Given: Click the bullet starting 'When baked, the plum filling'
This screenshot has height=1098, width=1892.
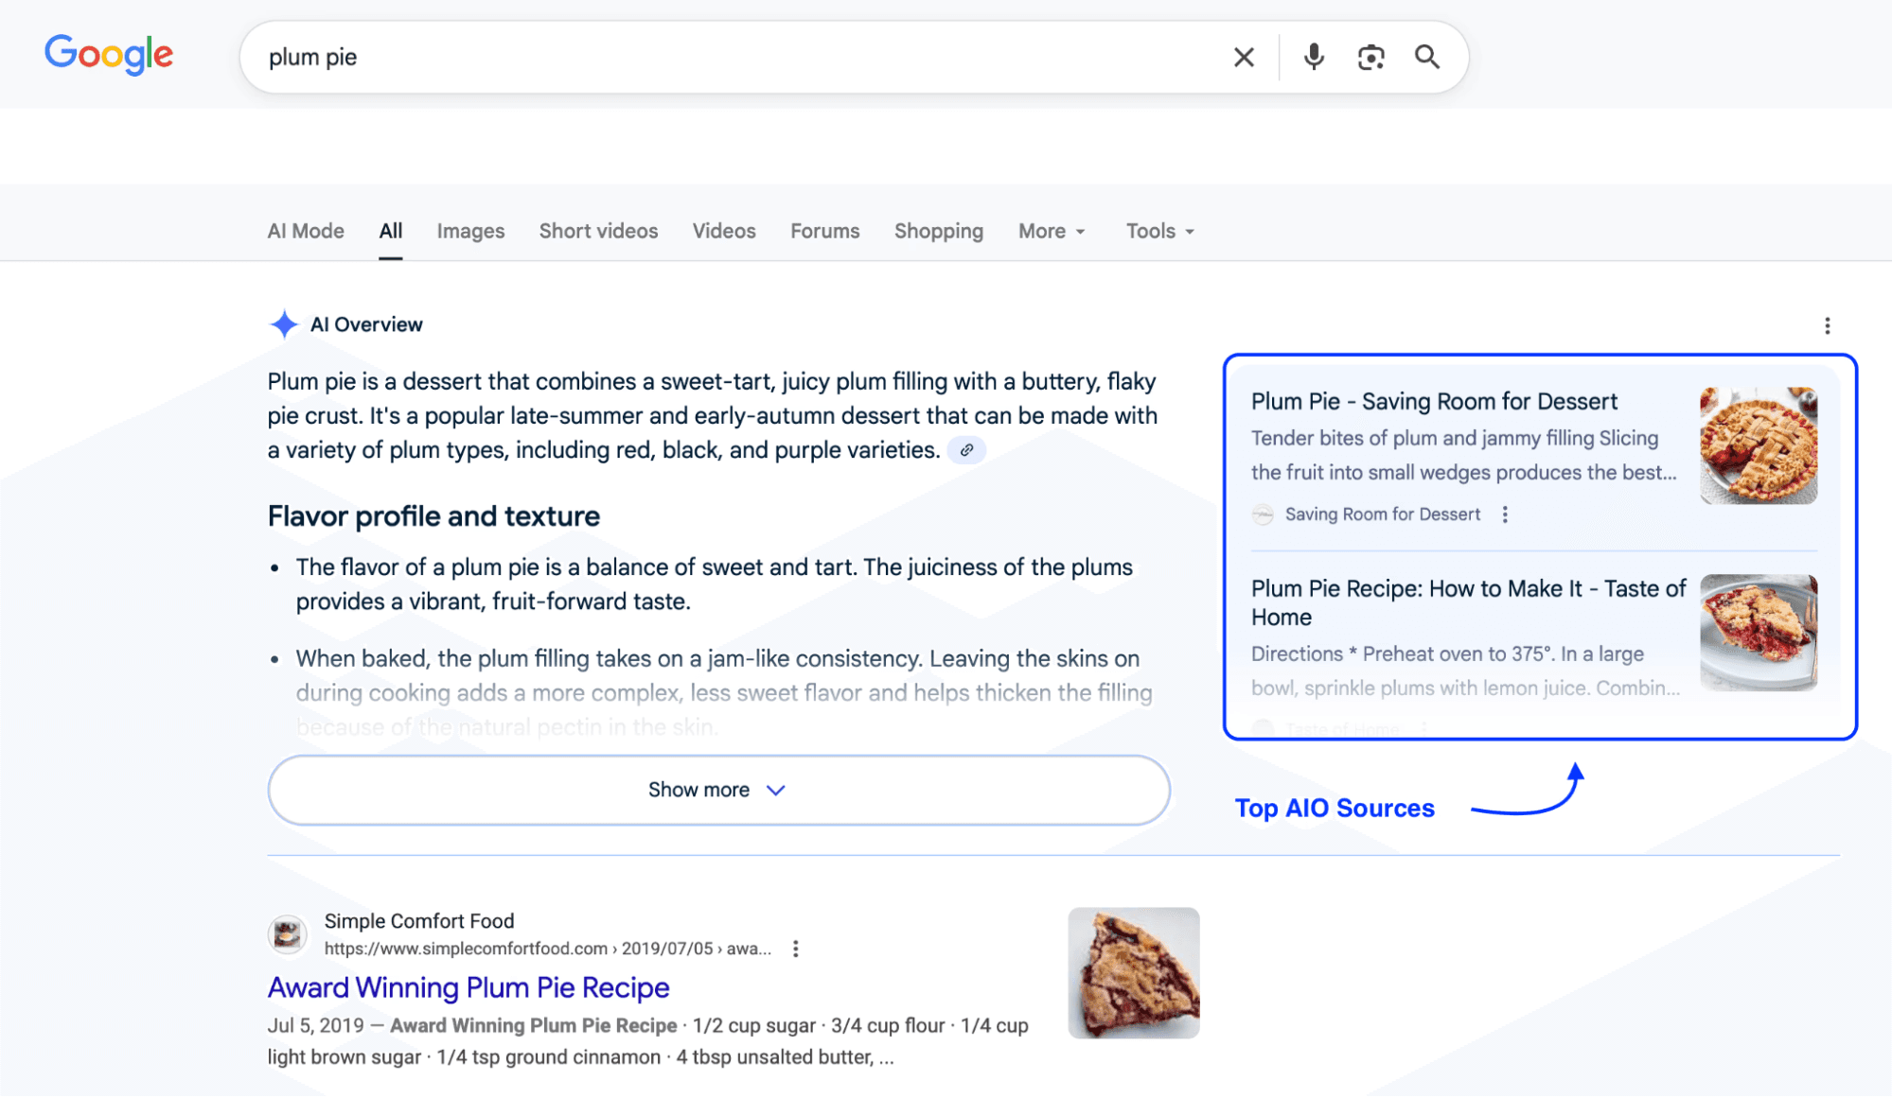Looking at the screenshot, I should 724,693.
